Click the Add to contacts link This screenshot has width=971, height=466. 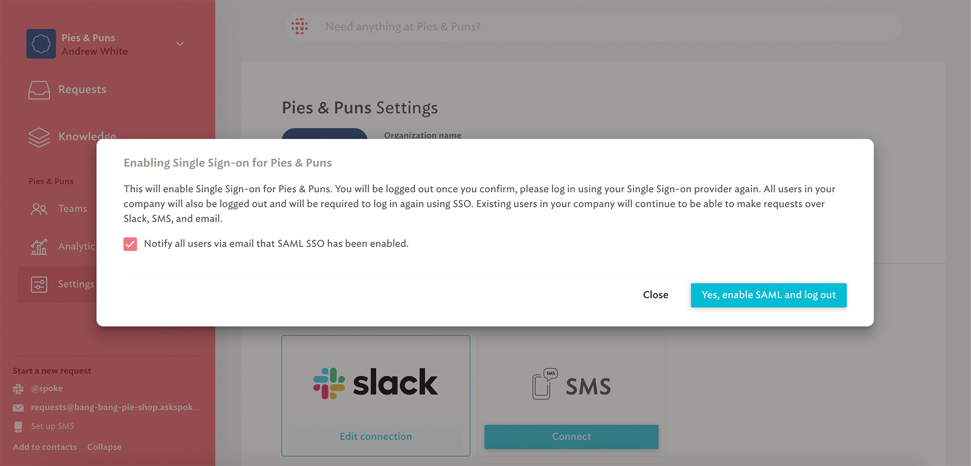tap(45, 447)
